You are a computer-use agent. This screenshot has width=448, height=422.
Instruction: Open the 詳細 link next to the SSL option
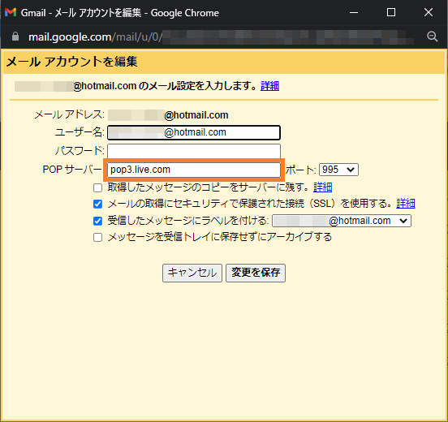tap(406, 204)
